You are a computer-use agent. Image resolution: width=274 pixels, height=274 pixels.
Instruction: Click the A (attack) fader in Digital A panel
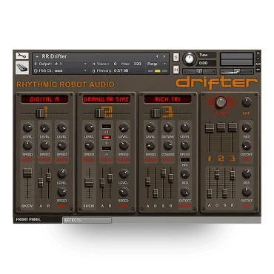41,183
